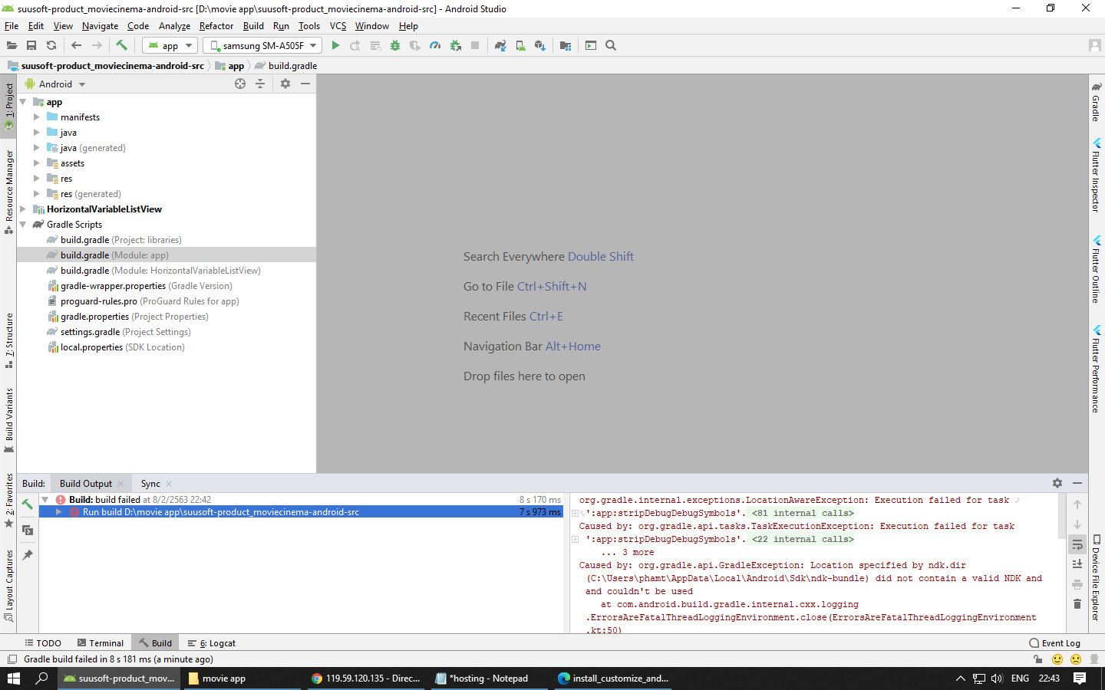Open the Profiler gauge icon
Screen dimensions: 1105x690
coord(435,46)
